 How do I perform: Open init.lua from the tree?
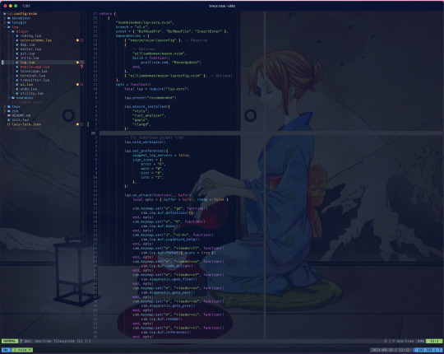(21, 120)
